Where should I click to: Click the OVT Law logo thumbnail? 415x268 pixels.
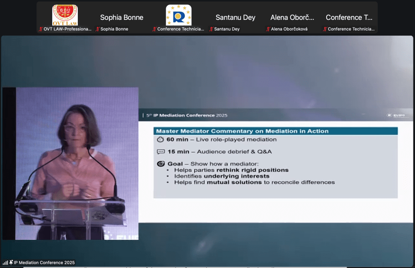[x=65, y=15]
